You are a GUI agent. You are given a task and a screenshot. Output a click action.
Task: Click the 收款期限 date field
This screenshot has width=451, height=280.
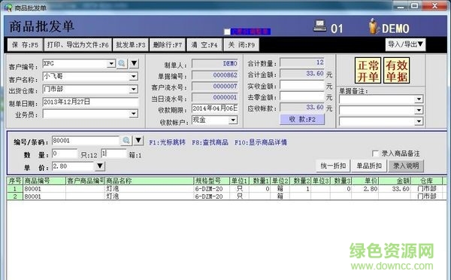[214, 108]
